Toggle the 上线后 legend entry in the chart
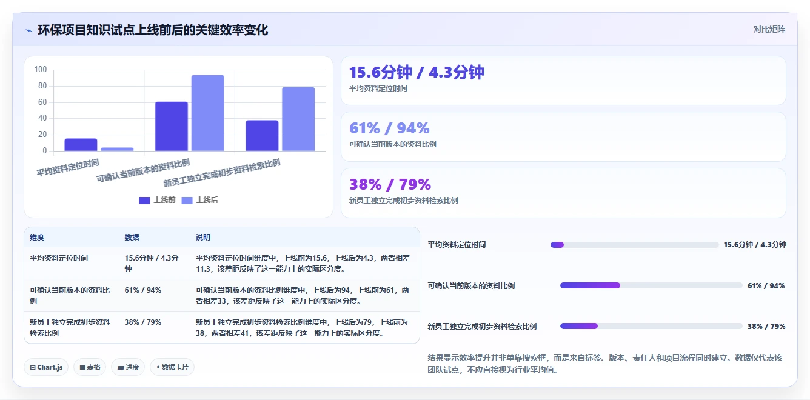Screen dimensions: 810x400 pos(200,200)
